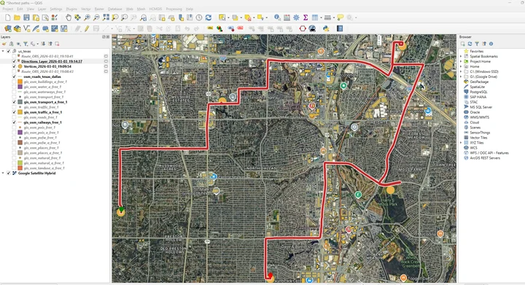
Task: Click the globe-and-car plugin icon in toolbar
Action: tap(312, 28)
